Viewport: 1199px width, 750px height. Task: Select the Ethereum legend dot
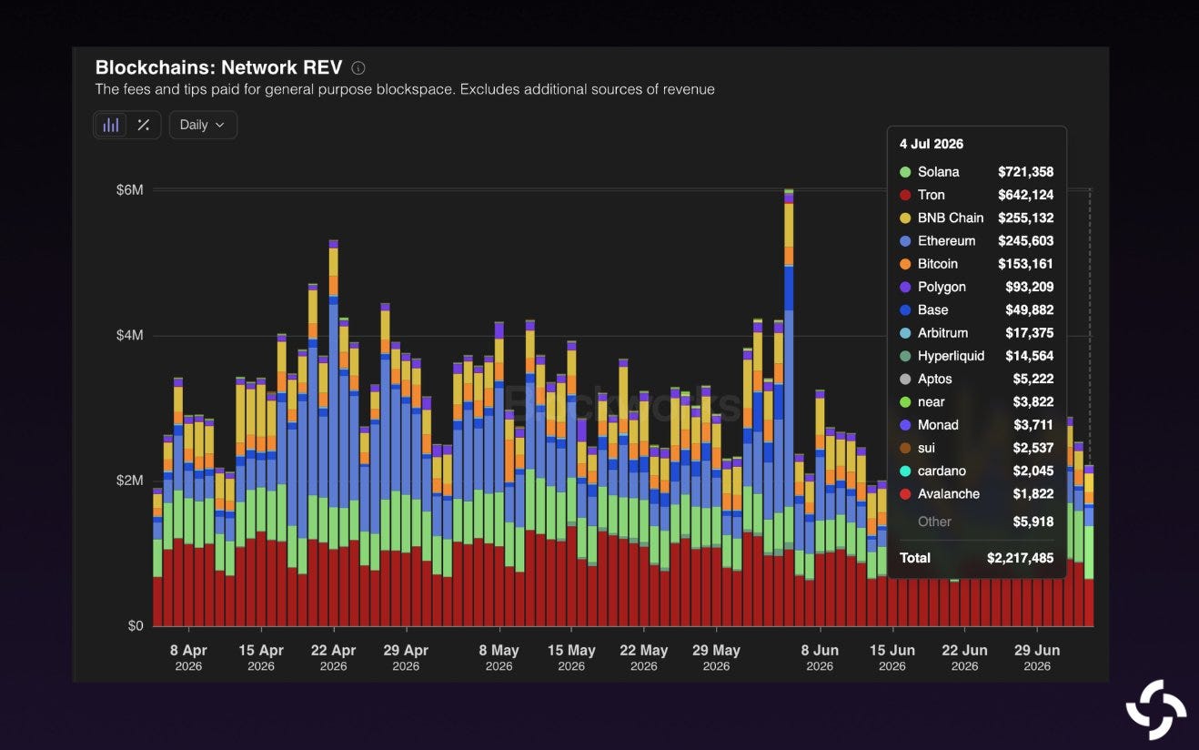pyautogui.click(x=905, y=241)
